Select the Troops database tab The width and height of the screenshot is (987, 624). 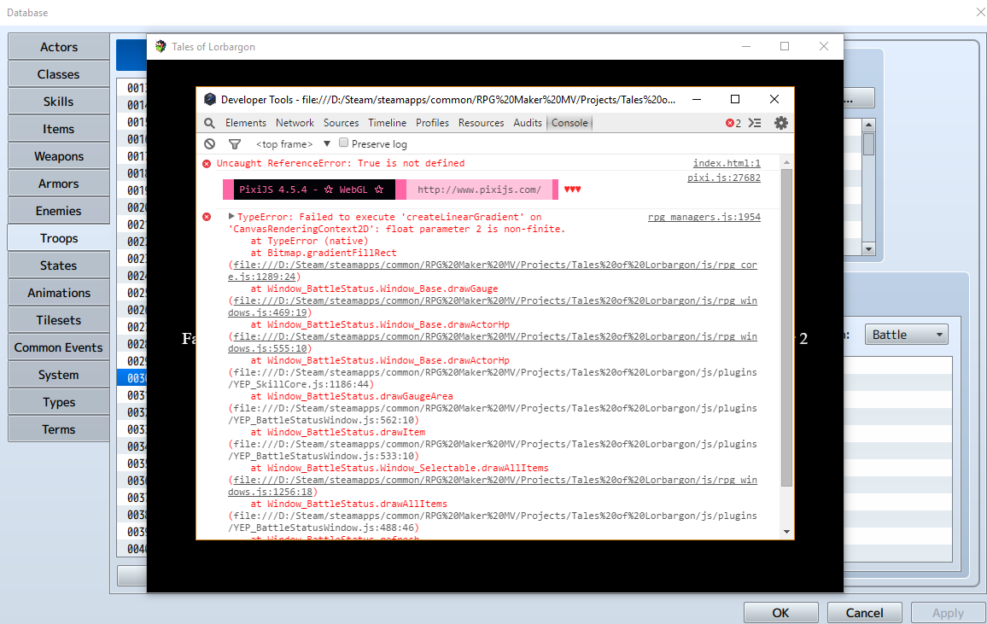(59, 238)
